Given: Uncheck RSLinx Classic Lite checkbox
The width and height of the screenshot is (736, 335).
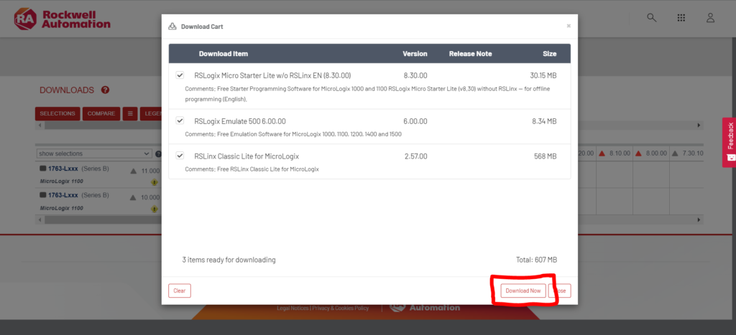Looking at the screenshot, I should 180,156.
